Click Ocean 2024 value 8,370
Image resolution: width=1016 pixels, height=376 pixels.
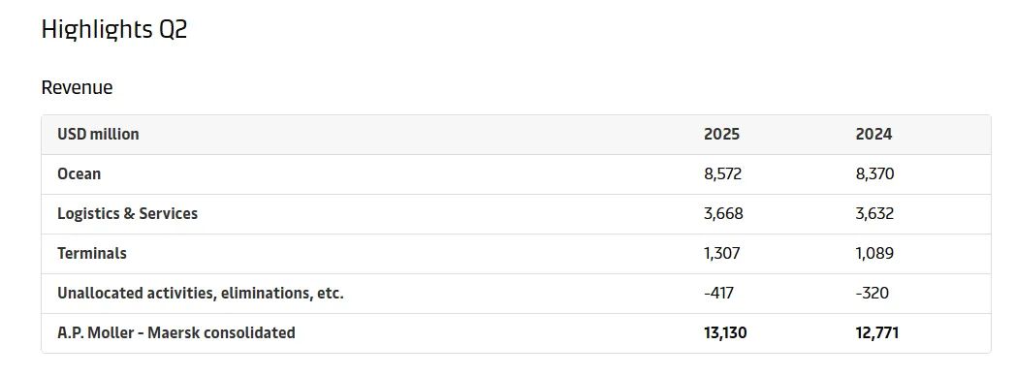[x=874, y=174]
